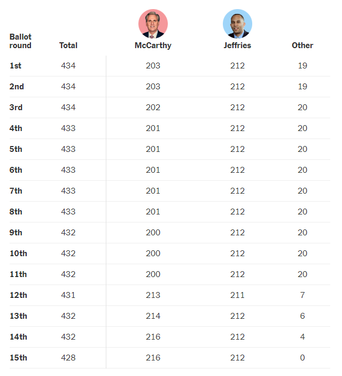Click the Other column header

[x=302, y=45]
